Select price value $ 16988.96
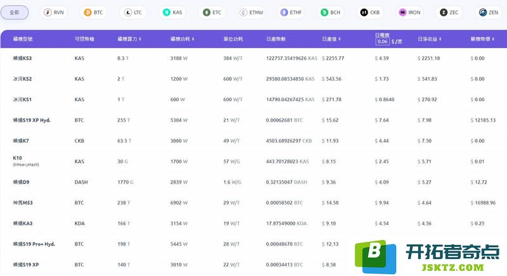 coord(483,203)
